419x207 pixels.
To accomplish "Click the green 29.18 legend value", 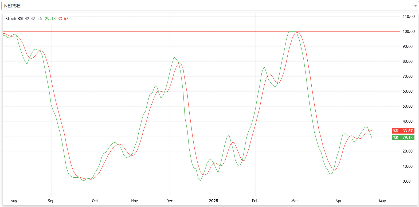I will pyautogui.click(x=50, y=19).
